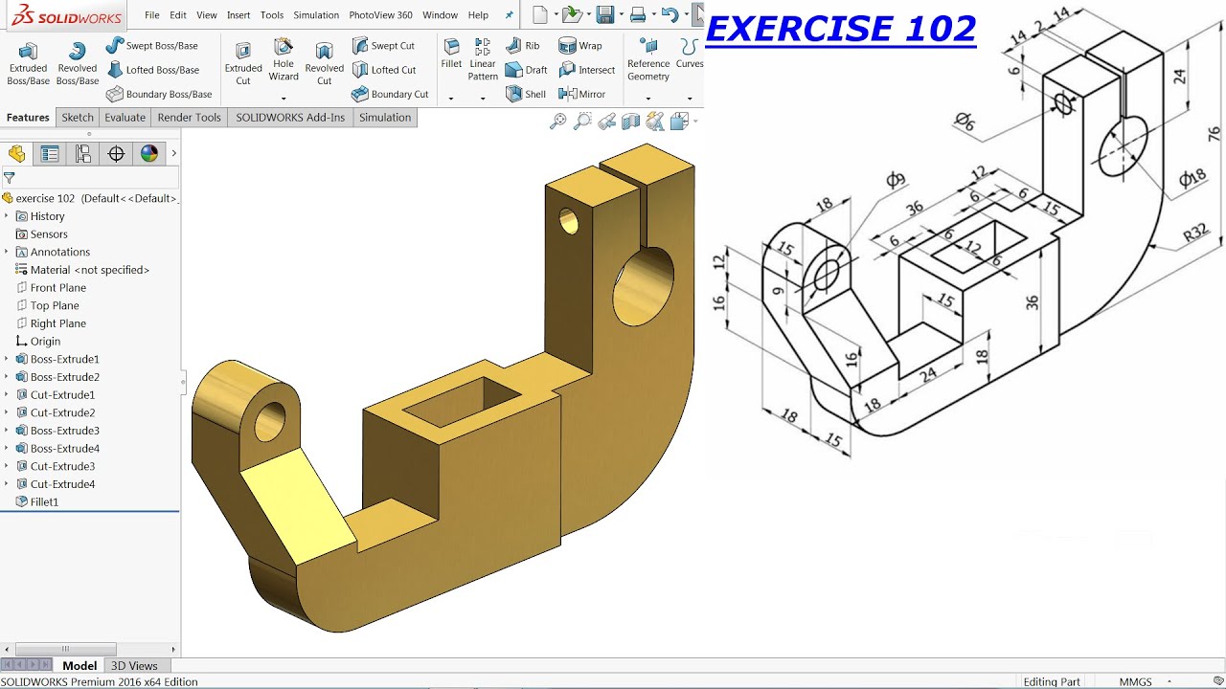Select the Extruded Boss/Base tool
The width and height of the screenshot is (1226, 689).
click(28, 64)
